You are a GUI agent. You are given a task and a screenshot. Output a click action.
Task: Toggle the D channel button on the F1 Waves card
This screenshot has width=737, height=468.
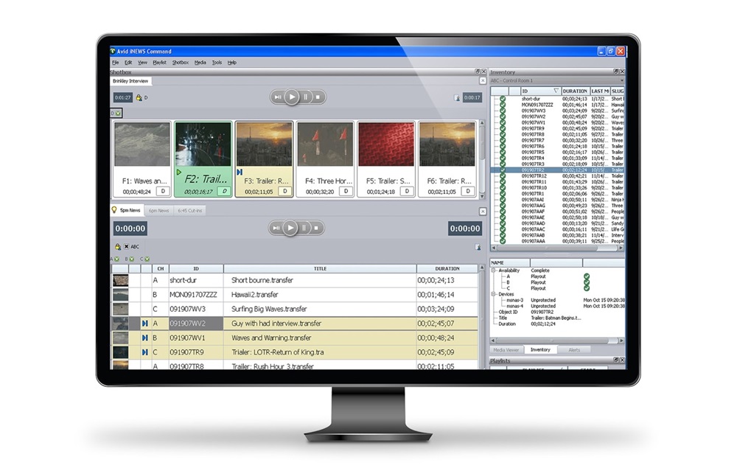[163, 191]
